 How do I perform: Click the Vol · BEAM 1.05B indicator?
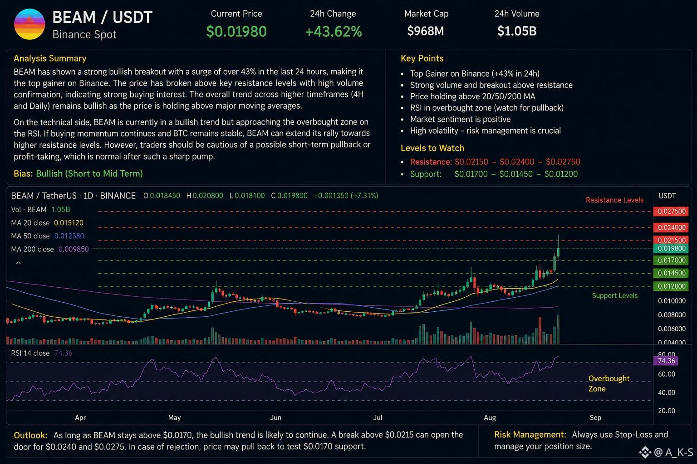pyautogui.click(x=40, y=209)
